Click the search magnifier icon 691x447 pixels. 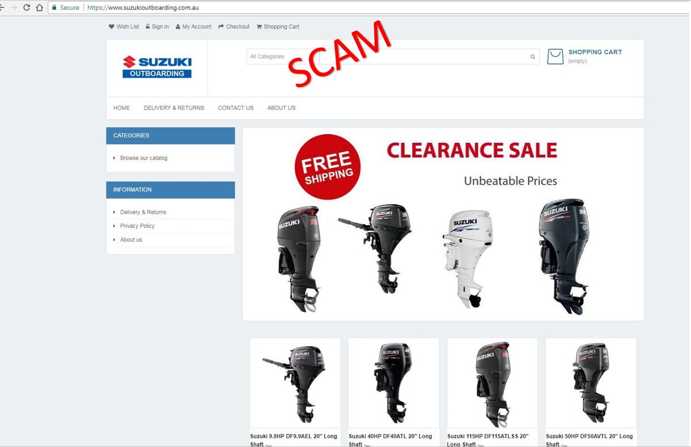click(x=533, y=57)
